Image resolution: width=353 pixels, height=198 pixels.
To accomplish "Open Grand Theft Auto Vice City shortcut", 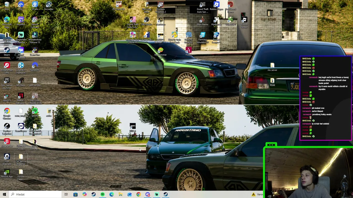I will (133, 23).
